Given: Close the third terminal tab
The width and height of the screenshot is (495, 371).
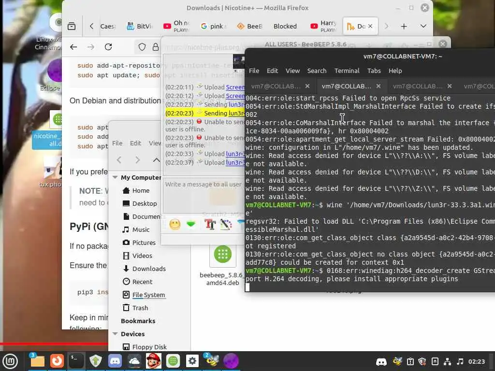Looking at the screenshot, I should tap(450, 86).
